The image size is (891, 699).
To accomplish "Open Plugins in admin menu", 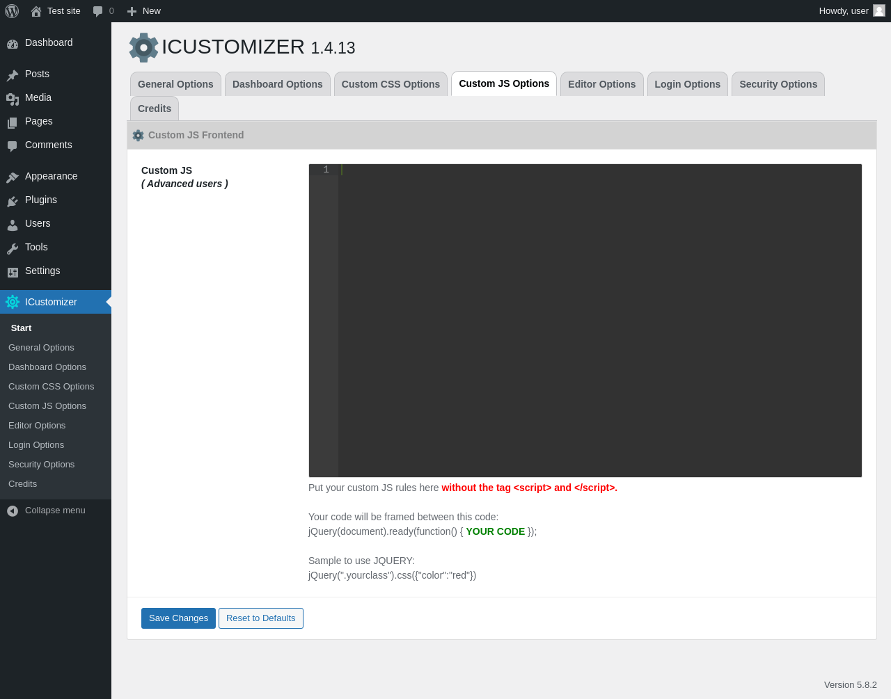I will point(41,200).
